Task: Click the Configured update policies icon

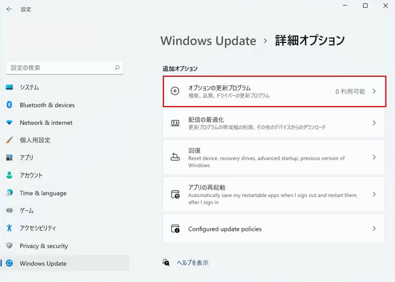Action: (x=175, y=229)
